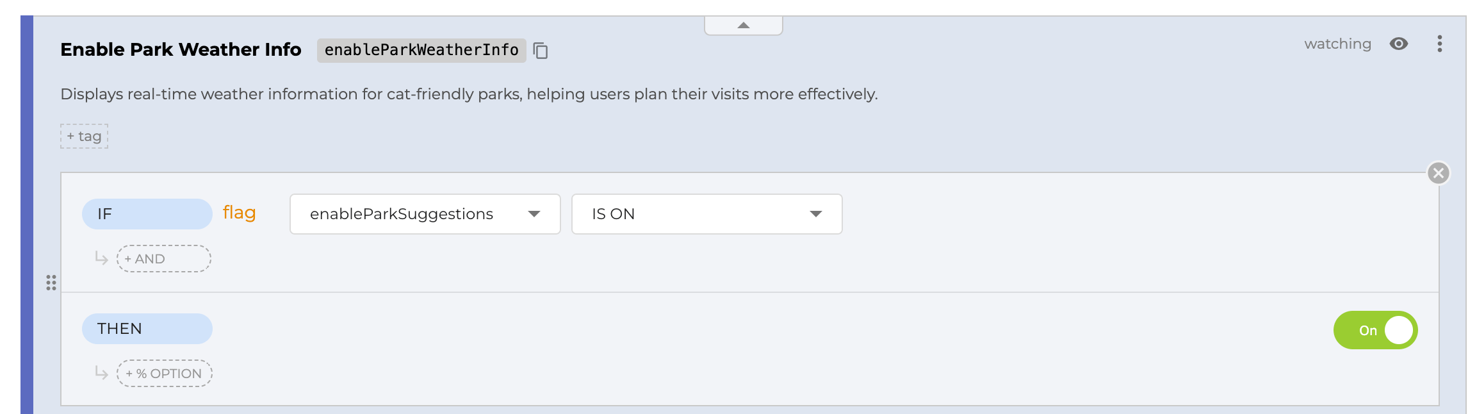Remove the rule with the X button

coord(1438,173)
